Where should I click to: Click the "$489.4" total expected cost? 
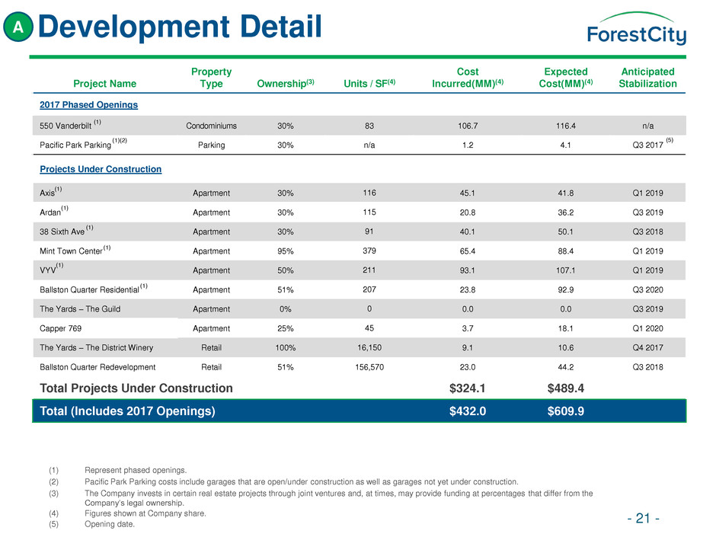point(566,388)
